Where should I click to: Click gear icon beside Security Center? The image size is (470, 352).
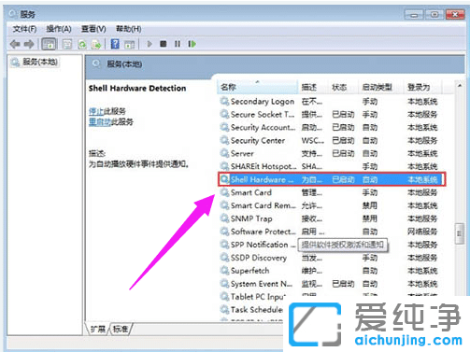click(x=224, y=140)
